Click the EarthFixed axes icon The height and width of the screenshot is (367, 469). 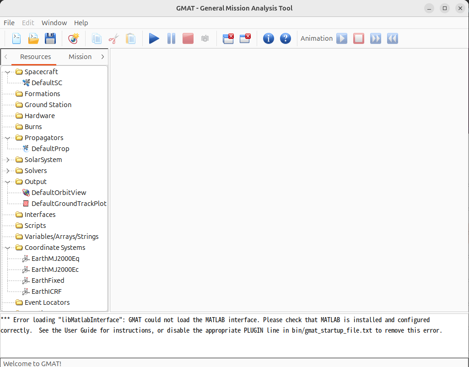[26, 281]
